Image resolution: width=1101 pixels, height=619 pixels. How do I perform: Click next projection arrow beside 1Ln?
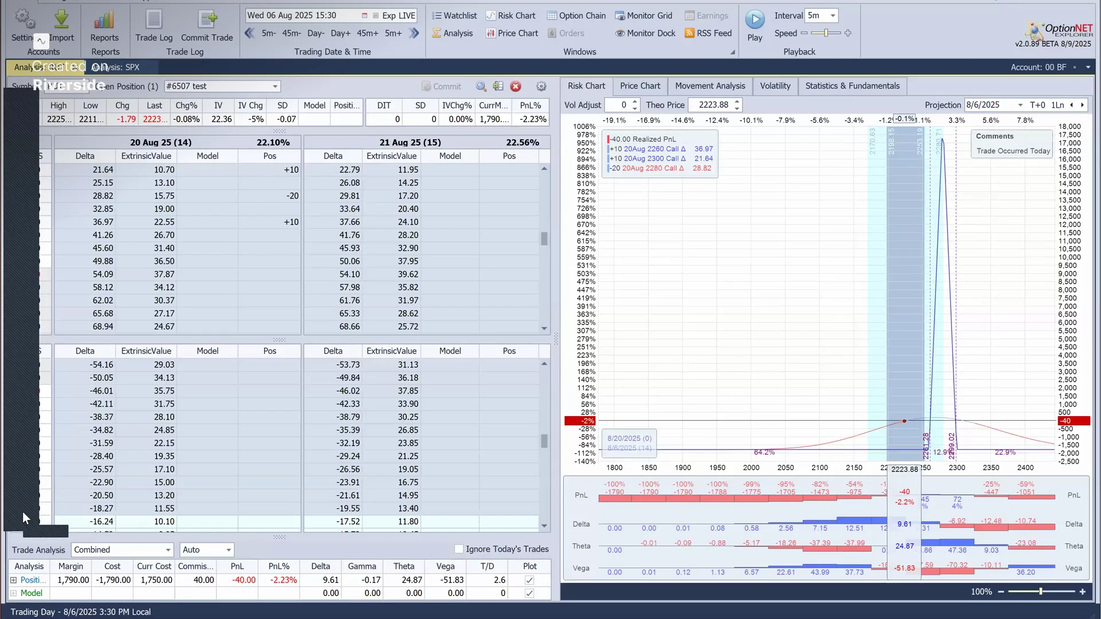tap(1082, 105)
